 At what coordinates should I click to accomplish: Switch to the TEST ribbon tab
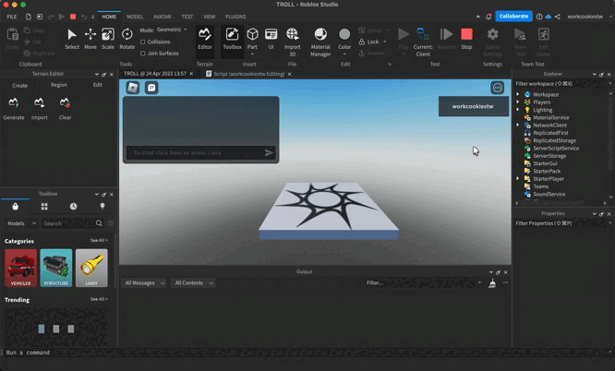click(x=187, y=17)
